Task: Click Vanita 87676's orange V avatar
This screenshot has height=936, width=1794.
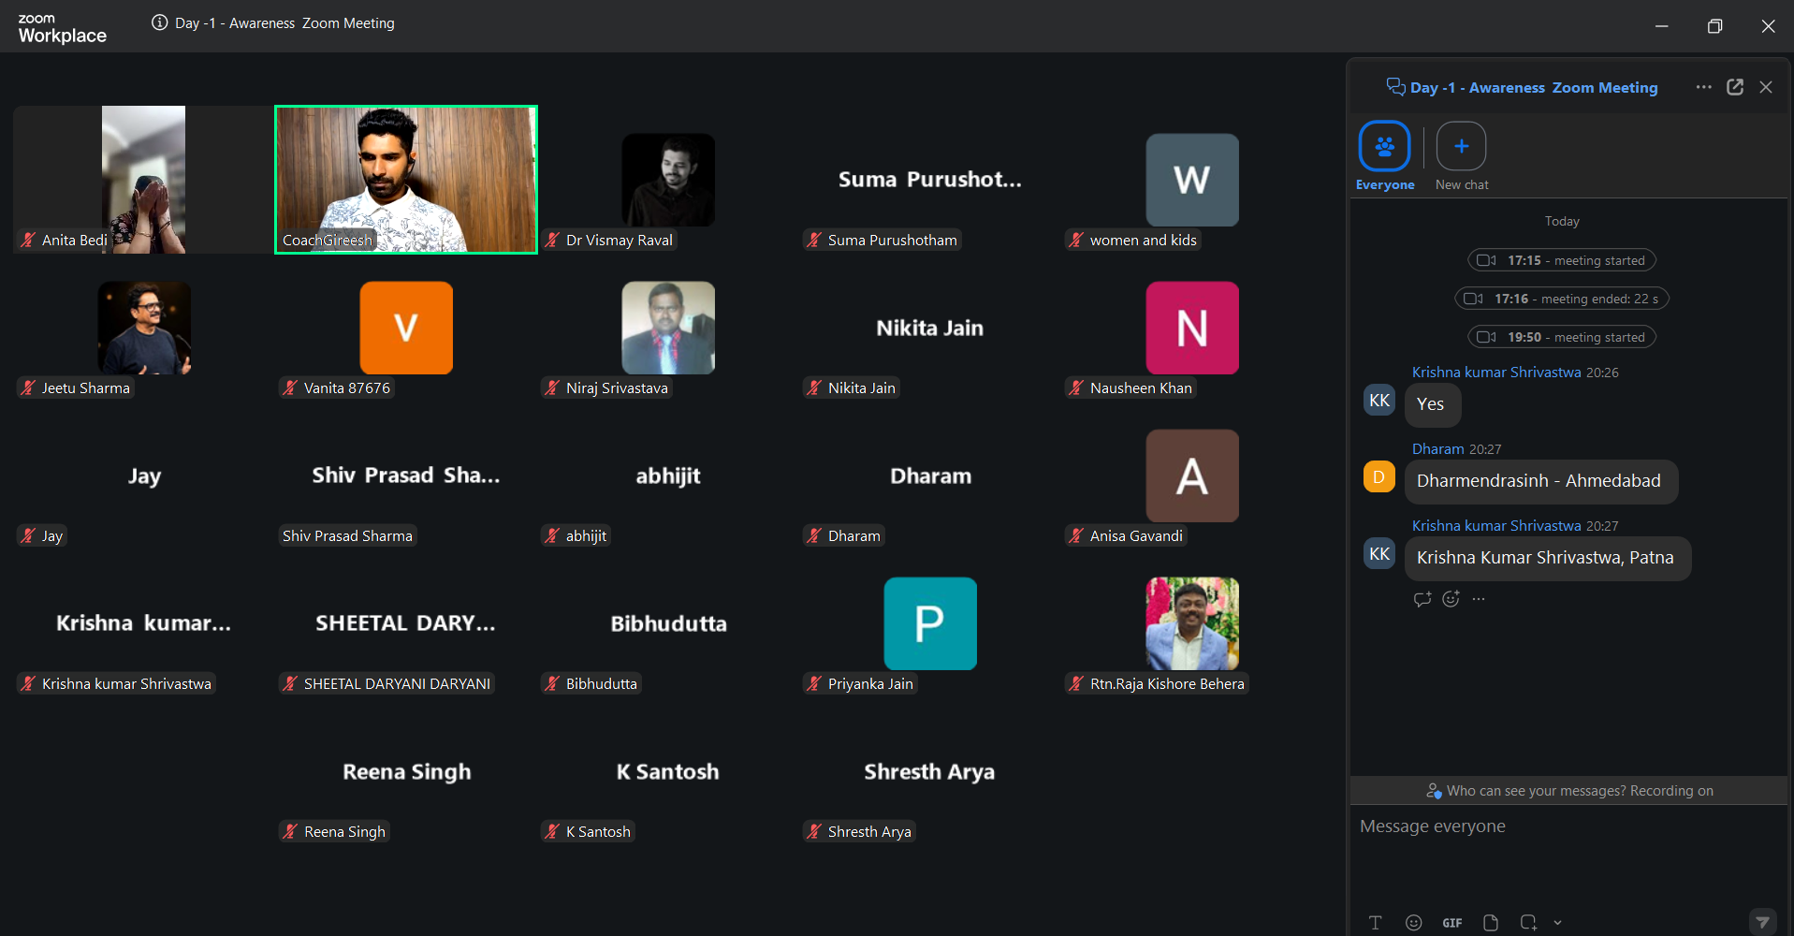Action: [x=406, y=328]
